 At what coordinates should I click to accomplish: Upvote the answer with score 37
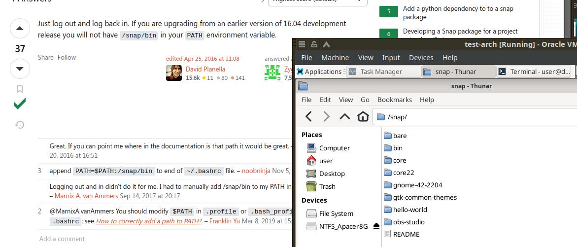click(20, 28)
